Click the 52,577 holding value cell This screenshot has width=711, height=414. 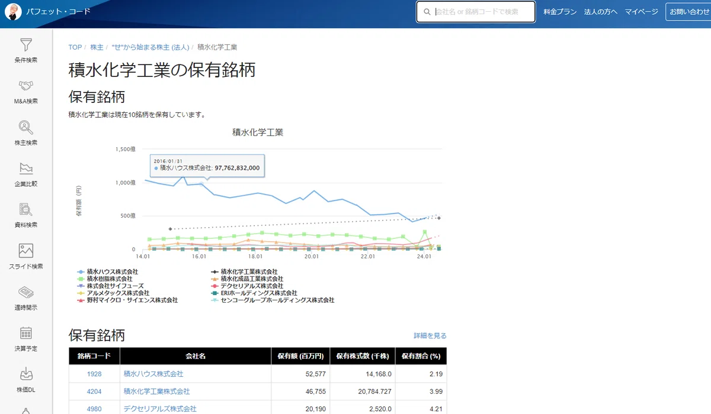click(300, 374)
